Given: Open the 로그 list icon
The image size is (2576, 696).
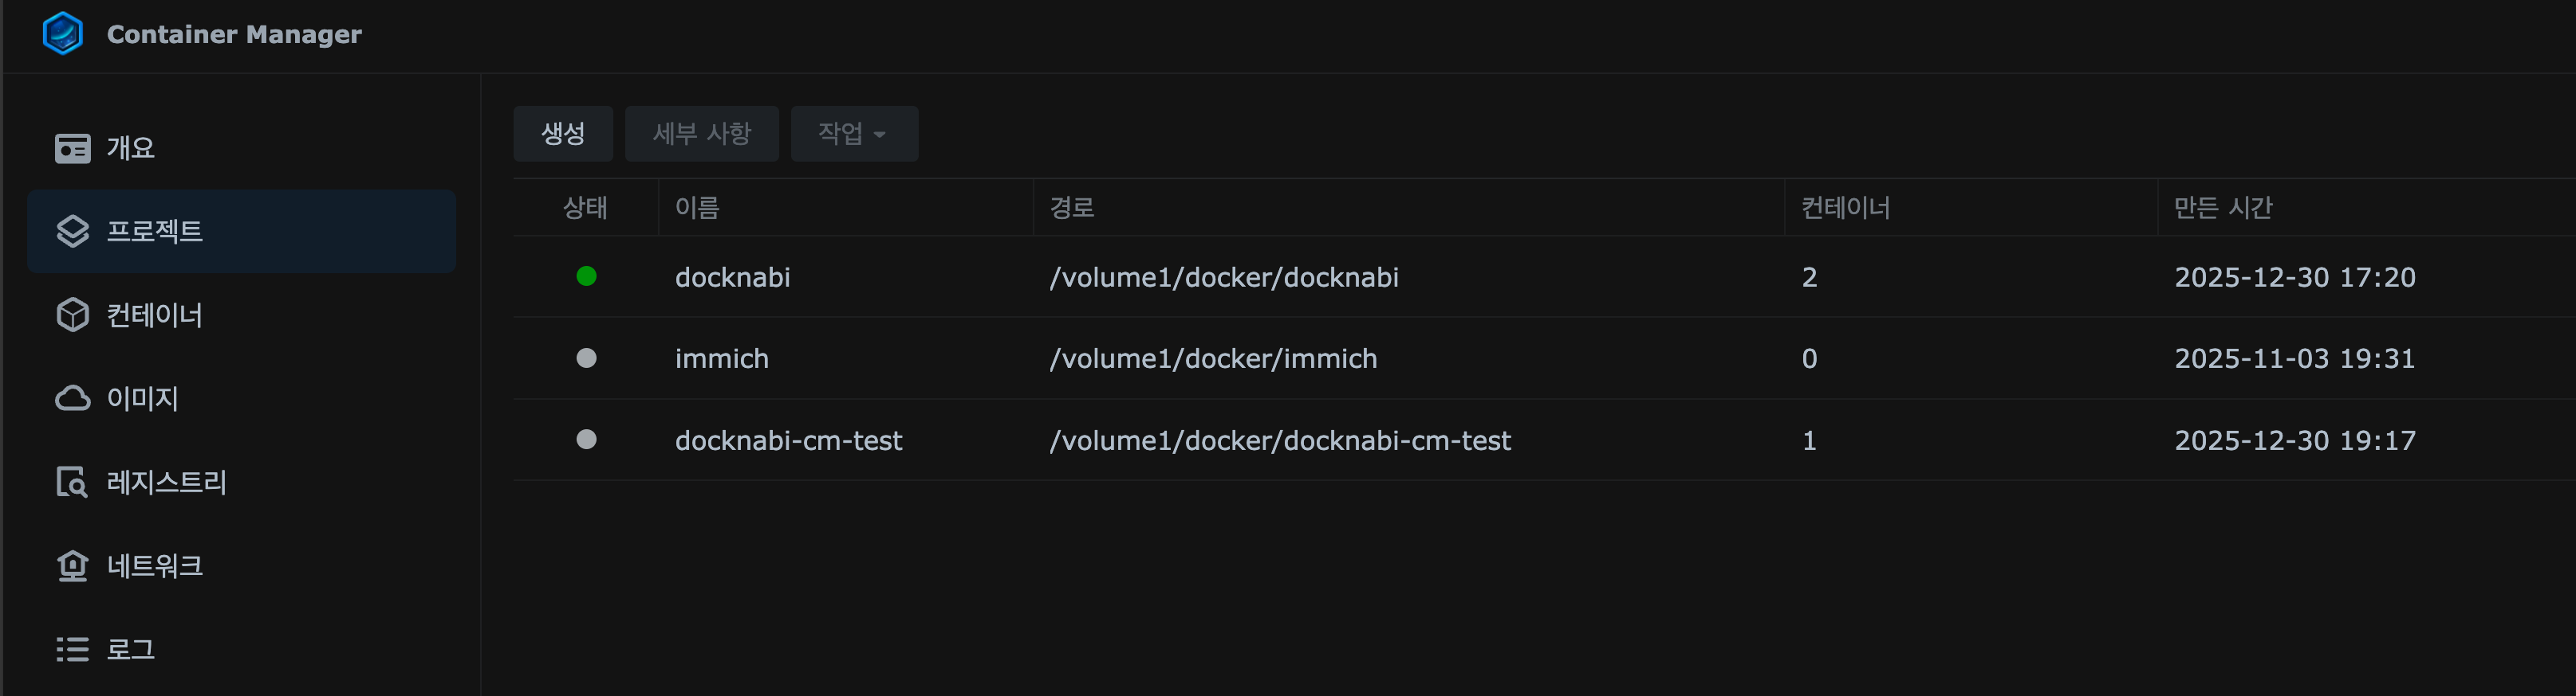Looking at the screenshot, I should coord(72,650).
